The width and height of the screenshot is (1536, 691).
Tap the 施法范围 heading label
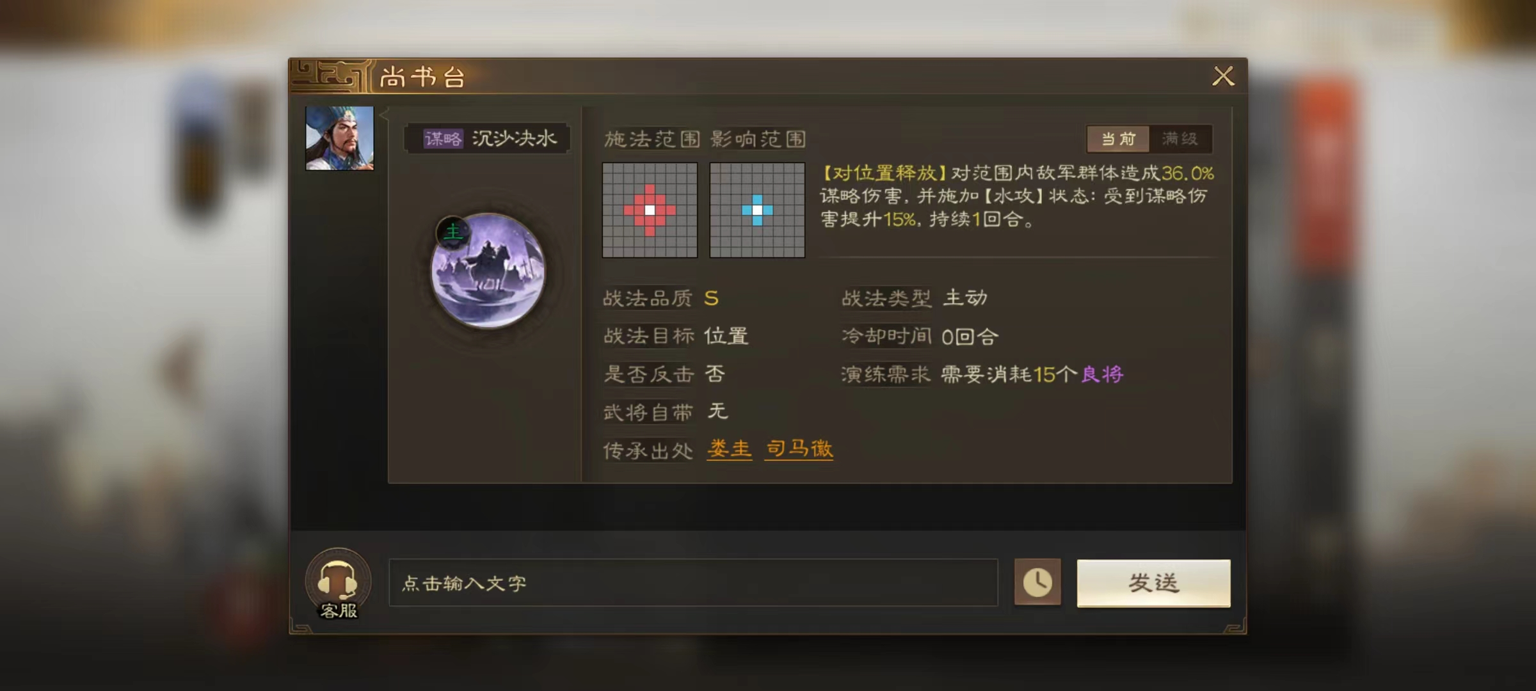[652, 139]
